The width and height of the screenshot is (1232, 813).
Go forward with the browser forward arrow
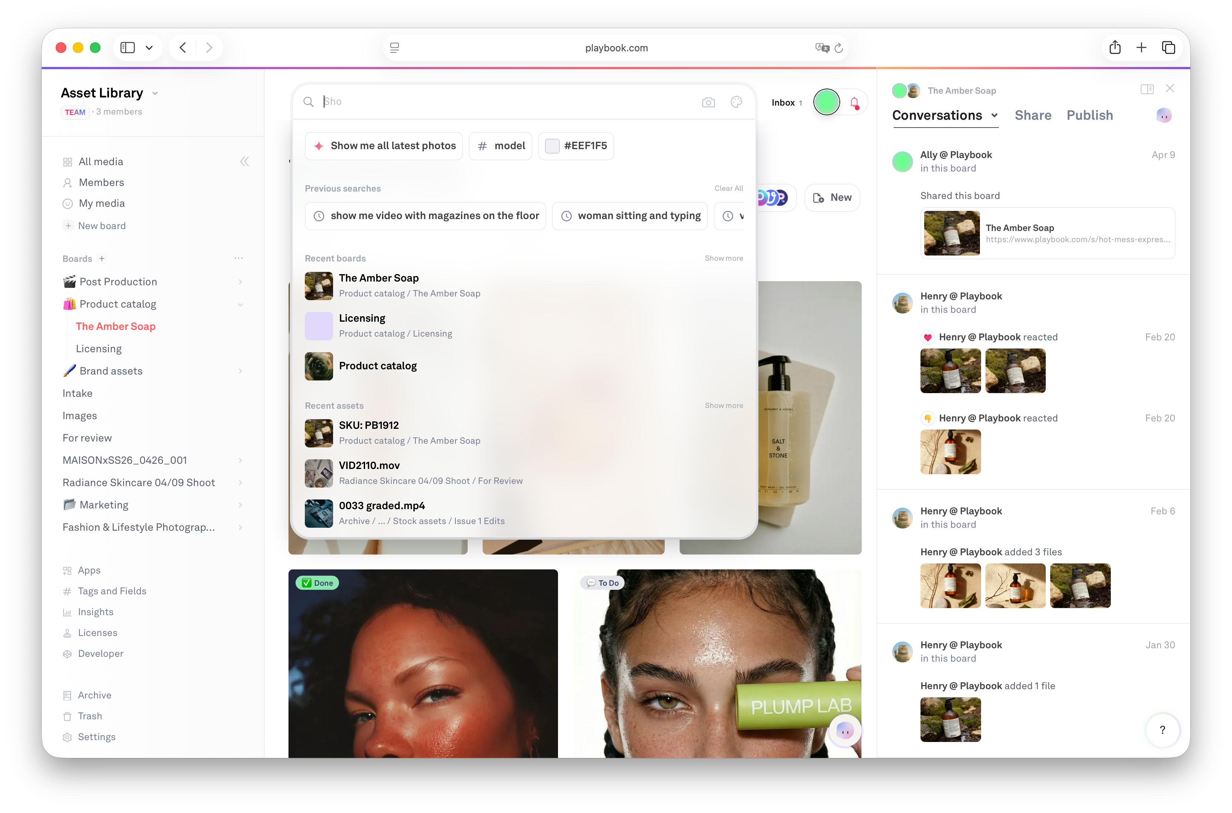tap(209, 48)
